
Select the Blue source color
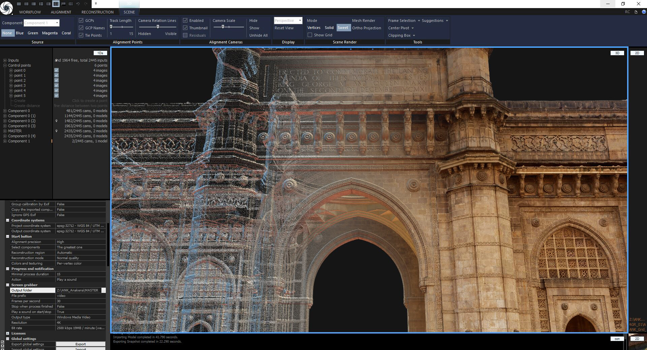(20, 33)
